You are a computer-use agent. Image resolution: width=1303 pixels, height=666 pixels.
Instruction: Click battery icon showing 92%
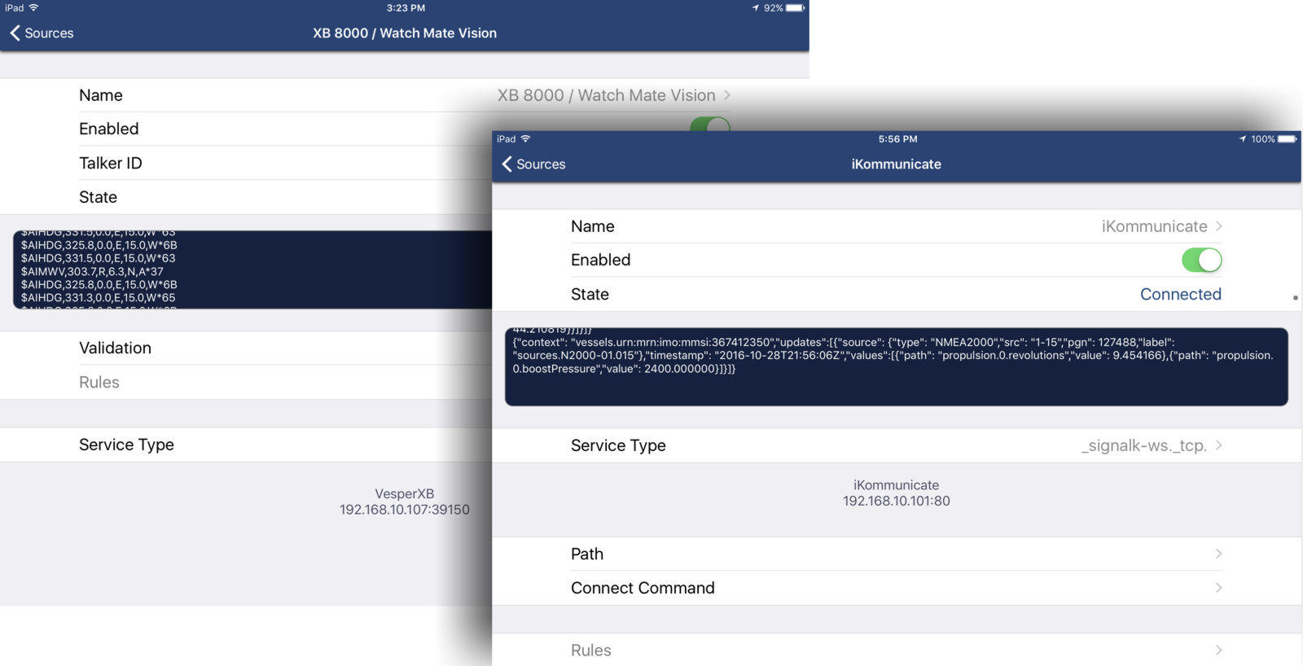point(795,7)
